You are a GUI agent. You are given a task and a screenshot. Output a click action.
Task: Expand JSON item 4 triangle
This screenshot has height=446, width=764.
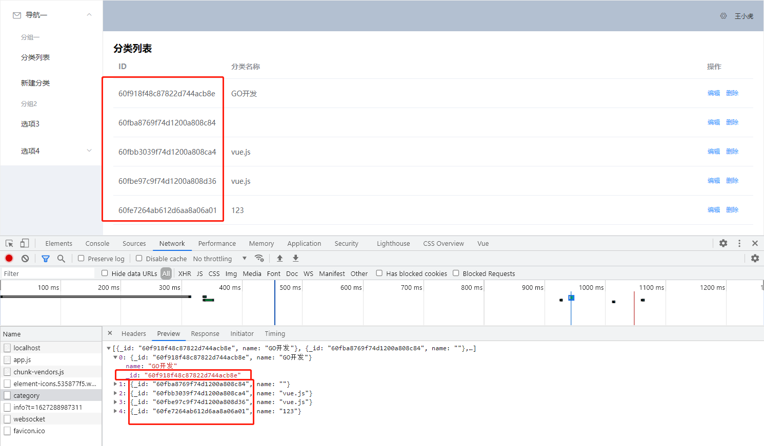click(x=115, y=411)
